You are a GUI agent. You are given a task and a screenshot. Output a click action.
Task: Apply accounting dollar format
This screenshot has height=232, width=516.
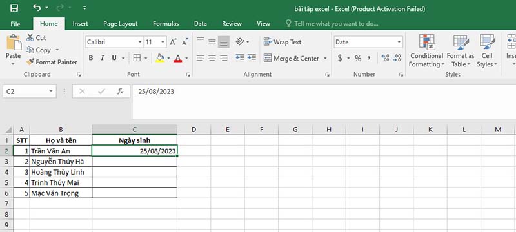tap(340, 58)
